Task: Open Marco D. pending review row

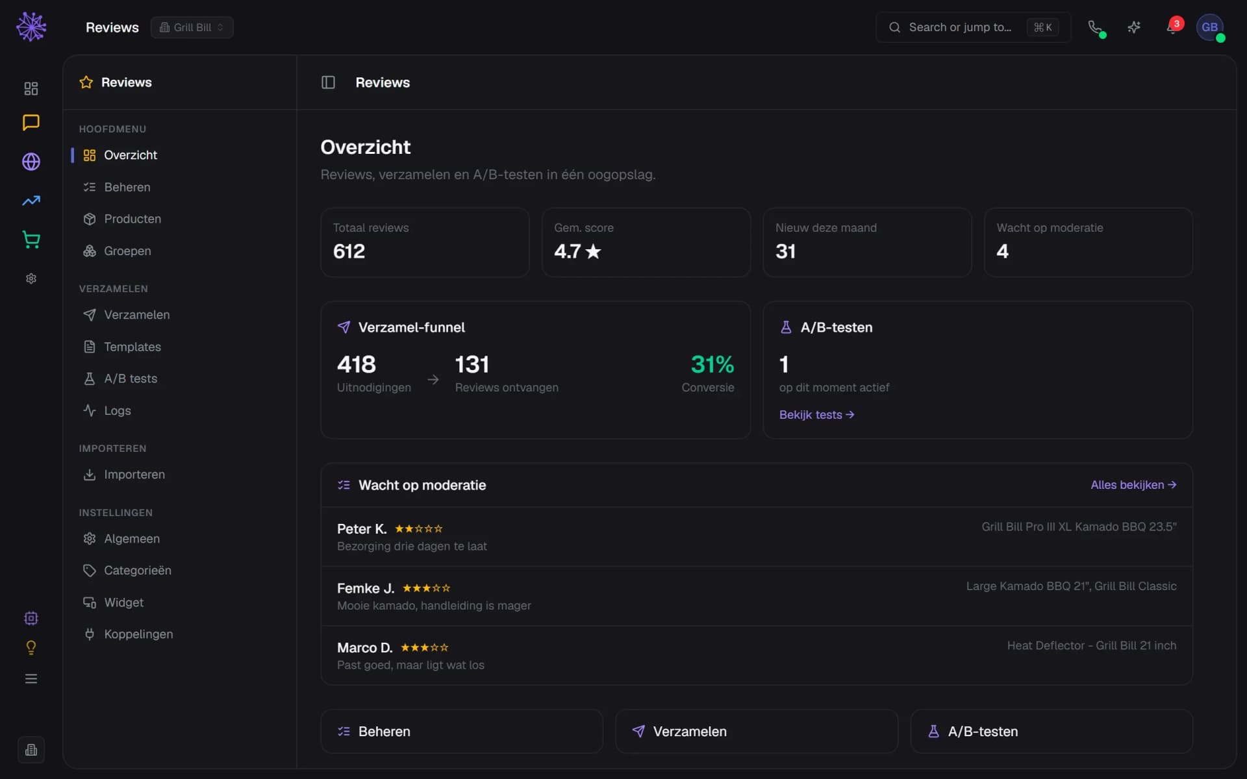Action: [757, 655]
